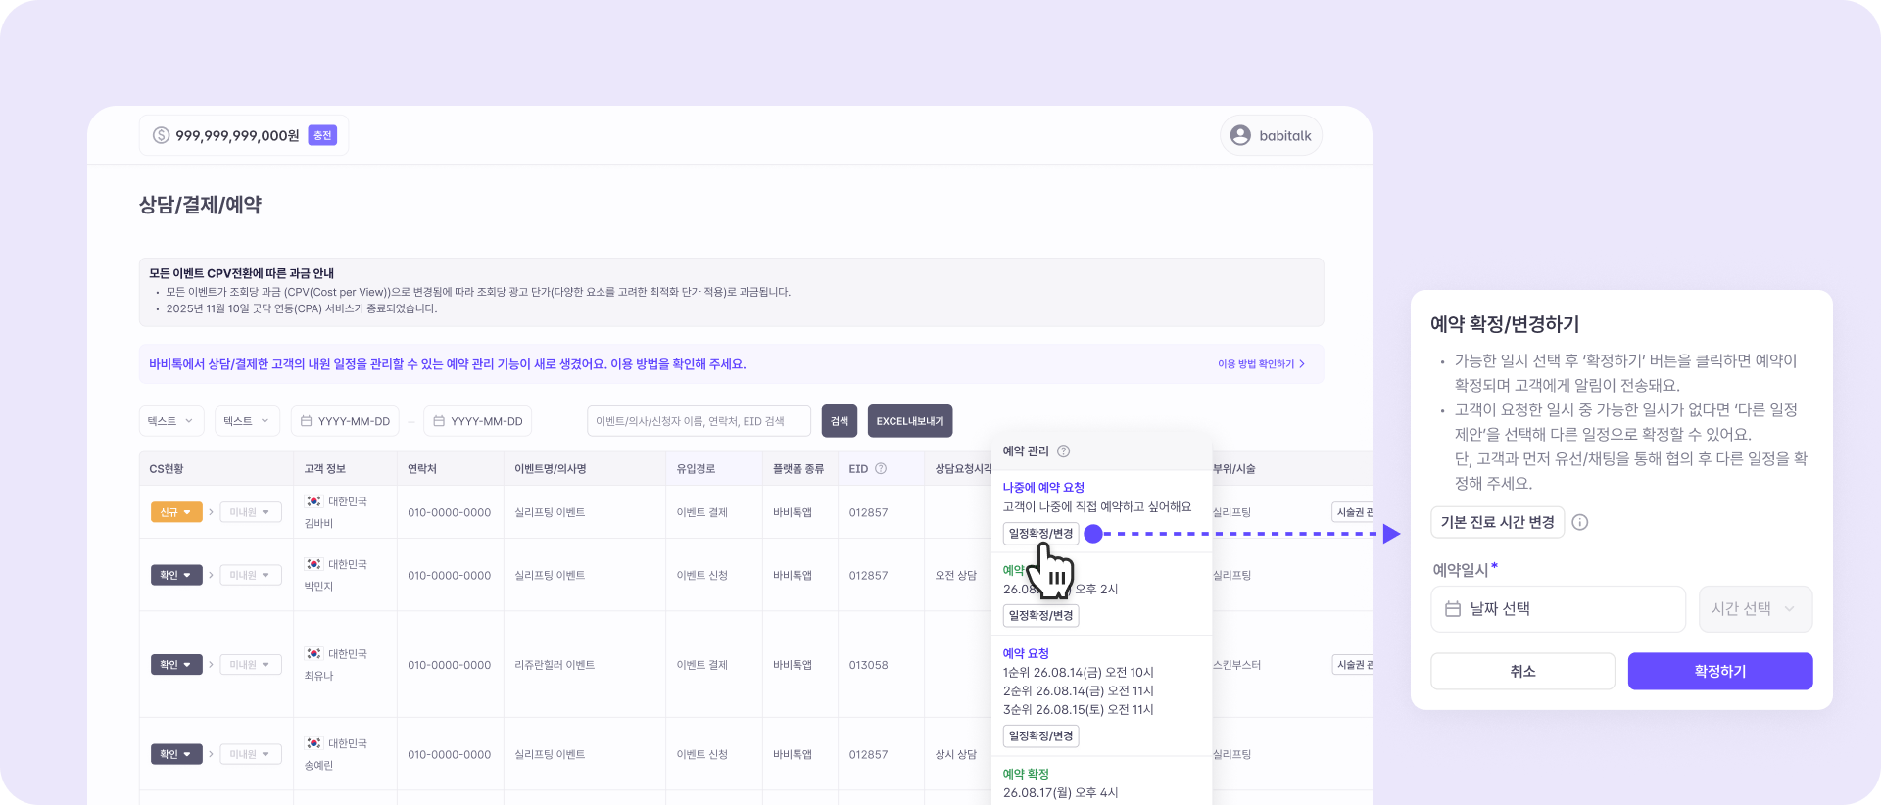Click the Korean flag icon in 송예린 row
This screenshot has width=1881, height=805.
(x=313, y=743)
